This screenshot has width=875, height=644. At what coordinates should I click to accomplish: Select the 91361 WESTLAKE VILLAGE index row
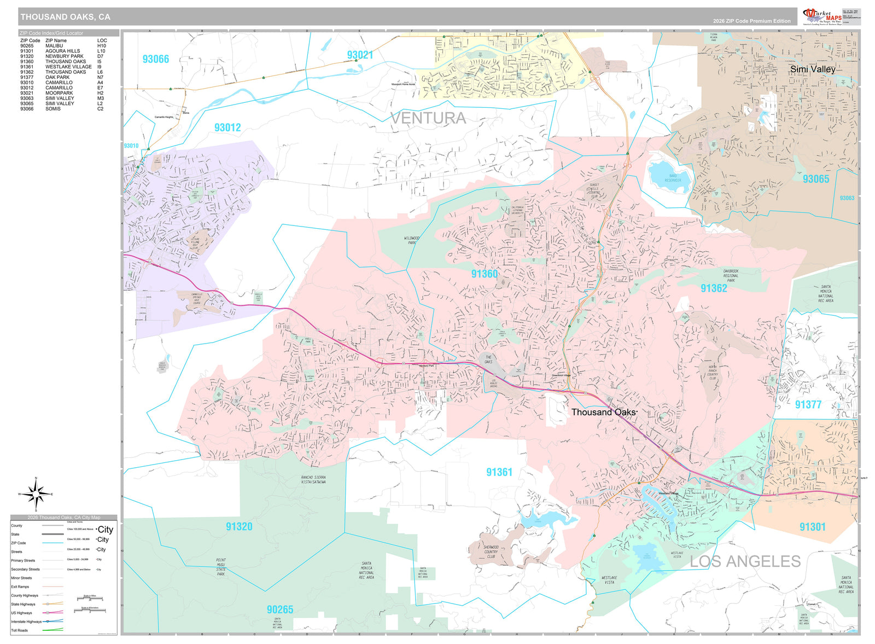pos(63,67)
